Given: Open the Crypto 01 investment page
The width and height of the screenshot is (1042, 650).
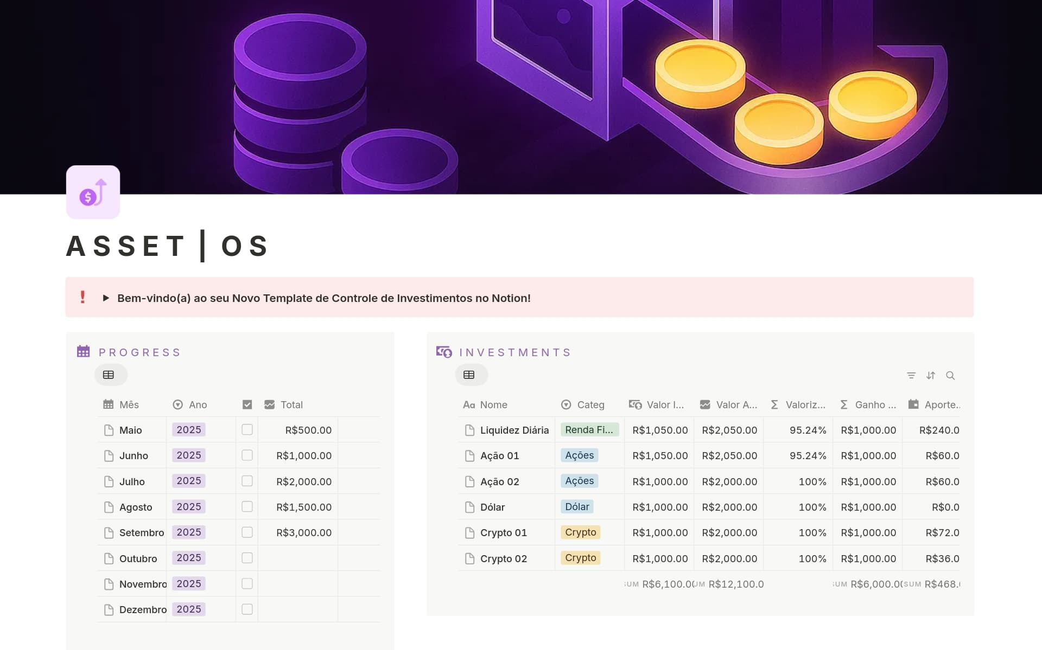Looking at the screenshot, I should tap(503, 532).
